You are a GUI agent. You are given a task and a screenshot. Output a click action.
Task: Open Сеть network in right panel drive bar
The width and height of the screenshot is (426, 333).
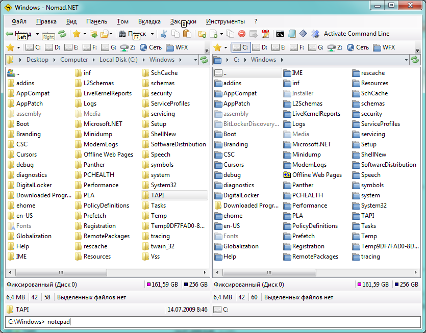tap(358, 47)
